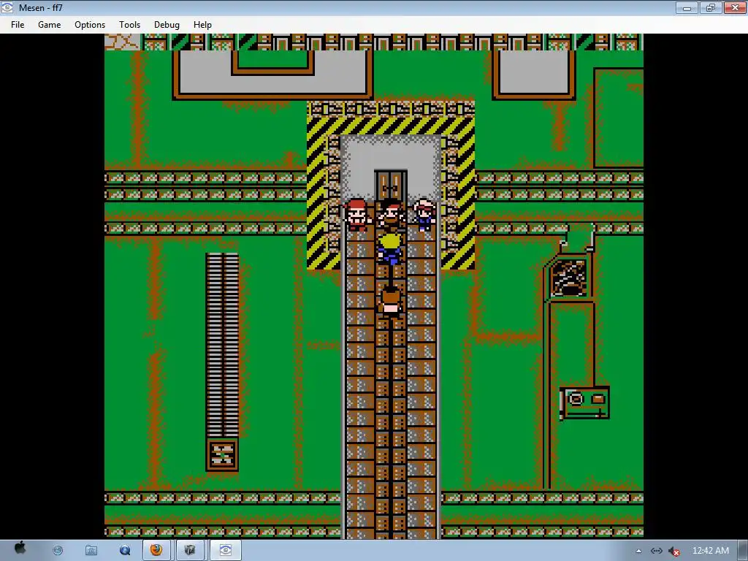Open the Debug menu

[x=167, y=25]
